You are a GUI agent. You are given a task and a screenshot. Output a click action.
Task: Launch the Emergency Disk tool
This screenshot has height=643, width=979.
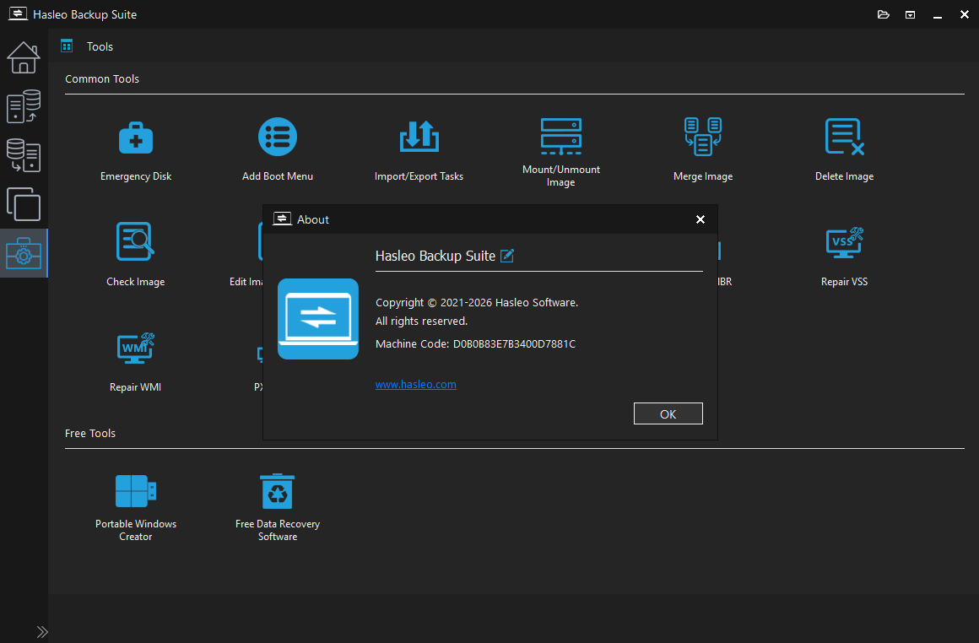(x=136, y=150)
